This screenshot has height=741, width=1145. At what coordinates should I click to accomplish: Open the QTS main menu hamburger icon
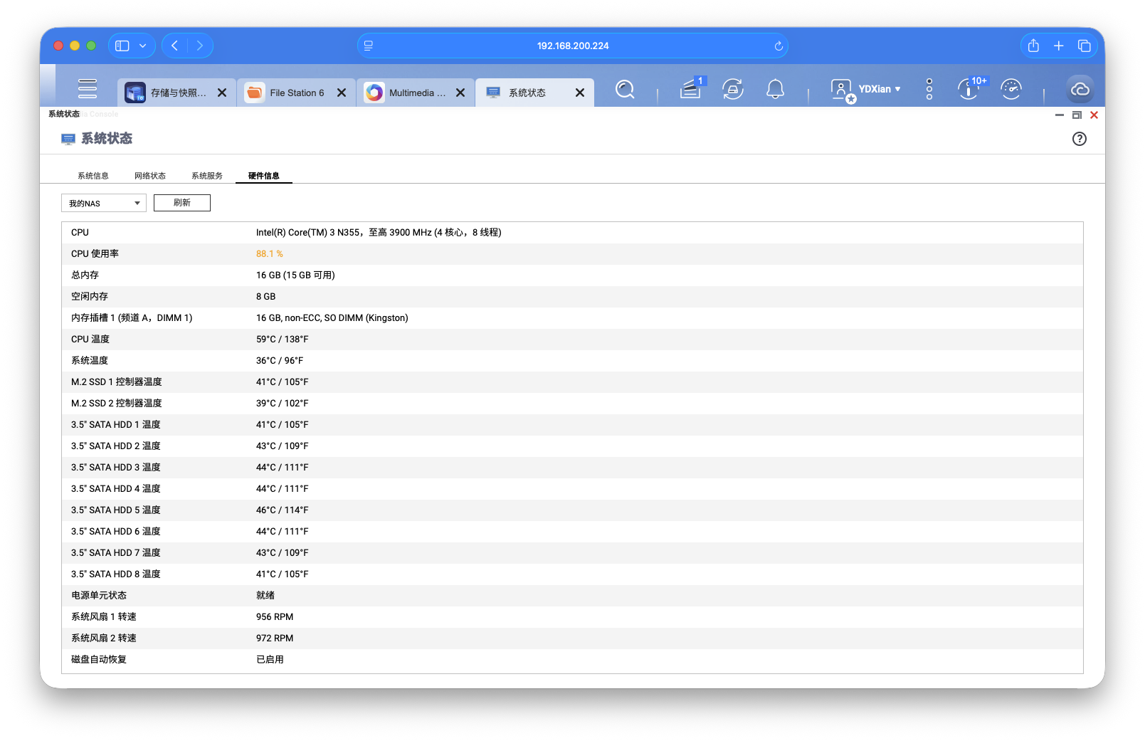[88, 89]
